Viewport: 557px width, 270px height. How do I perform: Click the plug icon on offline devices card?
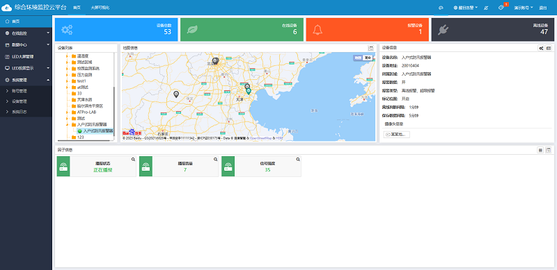pyautogui.click(x=443, y=30)
